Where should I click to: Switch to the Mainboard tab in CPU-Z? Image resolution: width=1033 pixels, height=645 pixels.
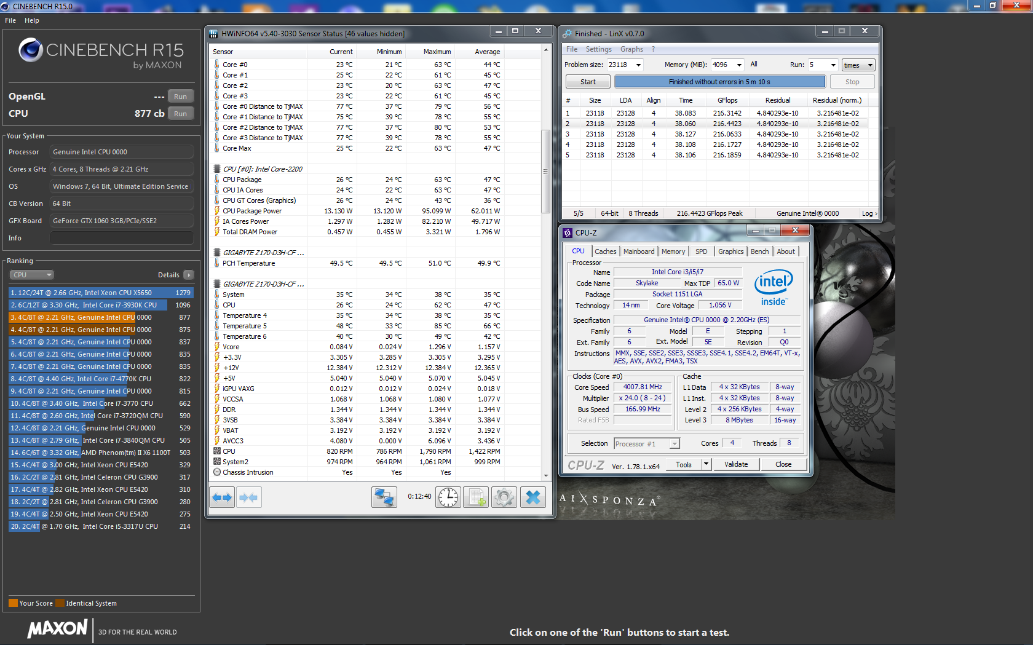(x=639, y=251)
